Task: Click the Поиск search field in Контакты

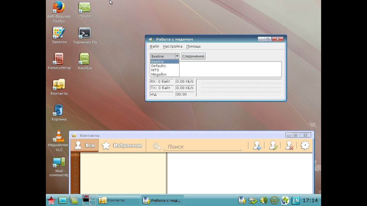Action: click(x=202, y=146)
